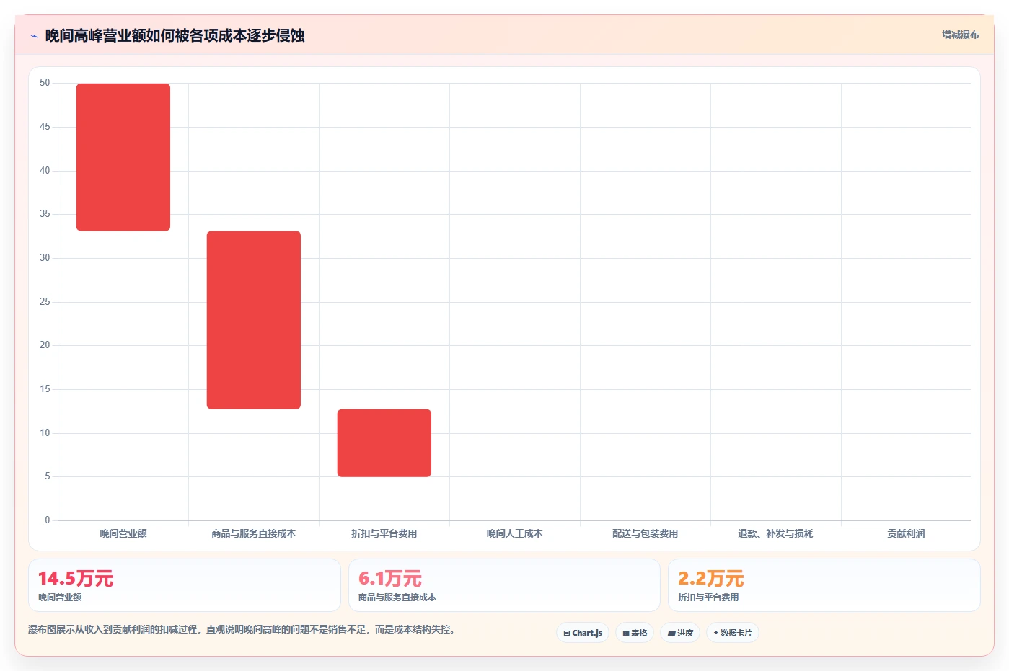Click the 增减瀑布 label in the header

click(x=960, y=35)
